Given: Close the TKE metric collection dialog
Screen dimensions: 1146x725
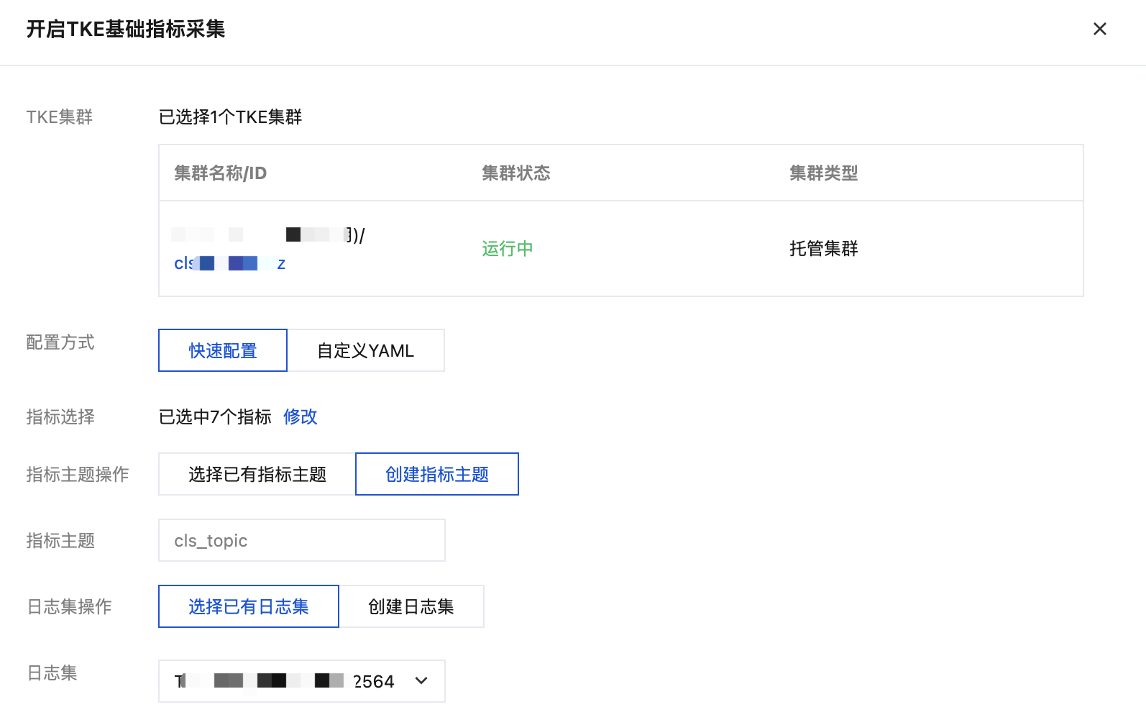Looking at the screenshot, I should pyautogui.click(x=1099, y=29).
